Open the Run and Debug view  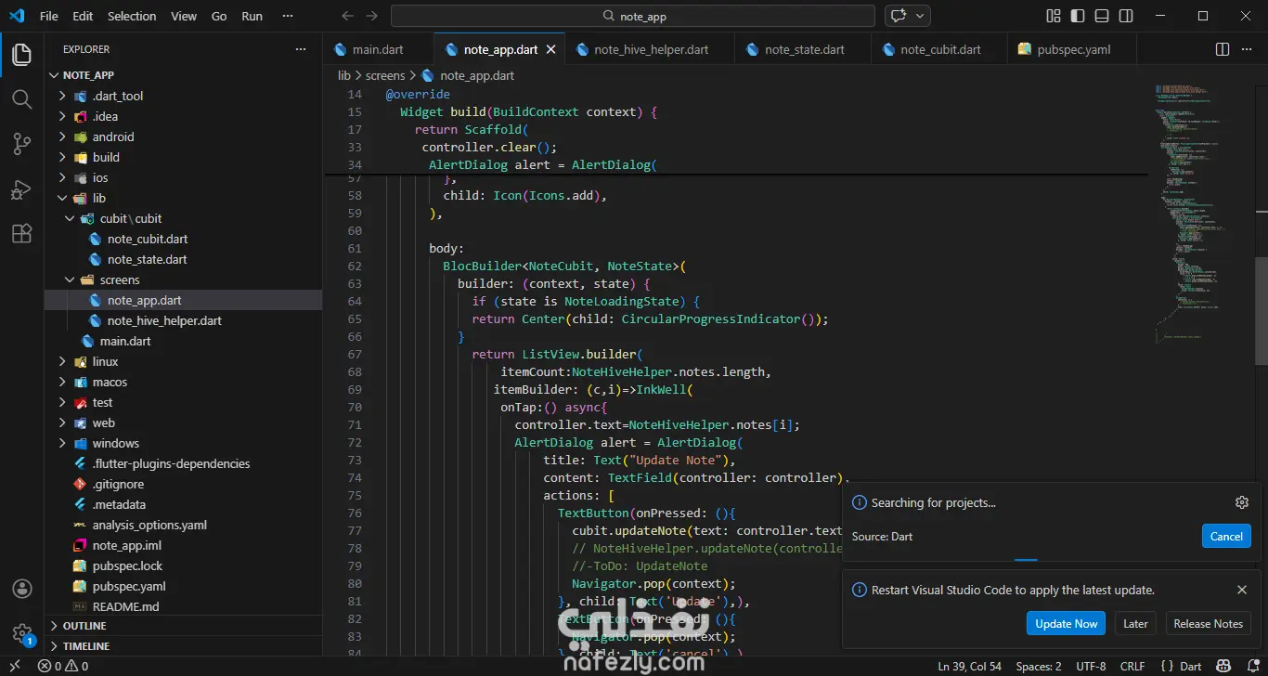pyautogui.click(x=21, y=189)
